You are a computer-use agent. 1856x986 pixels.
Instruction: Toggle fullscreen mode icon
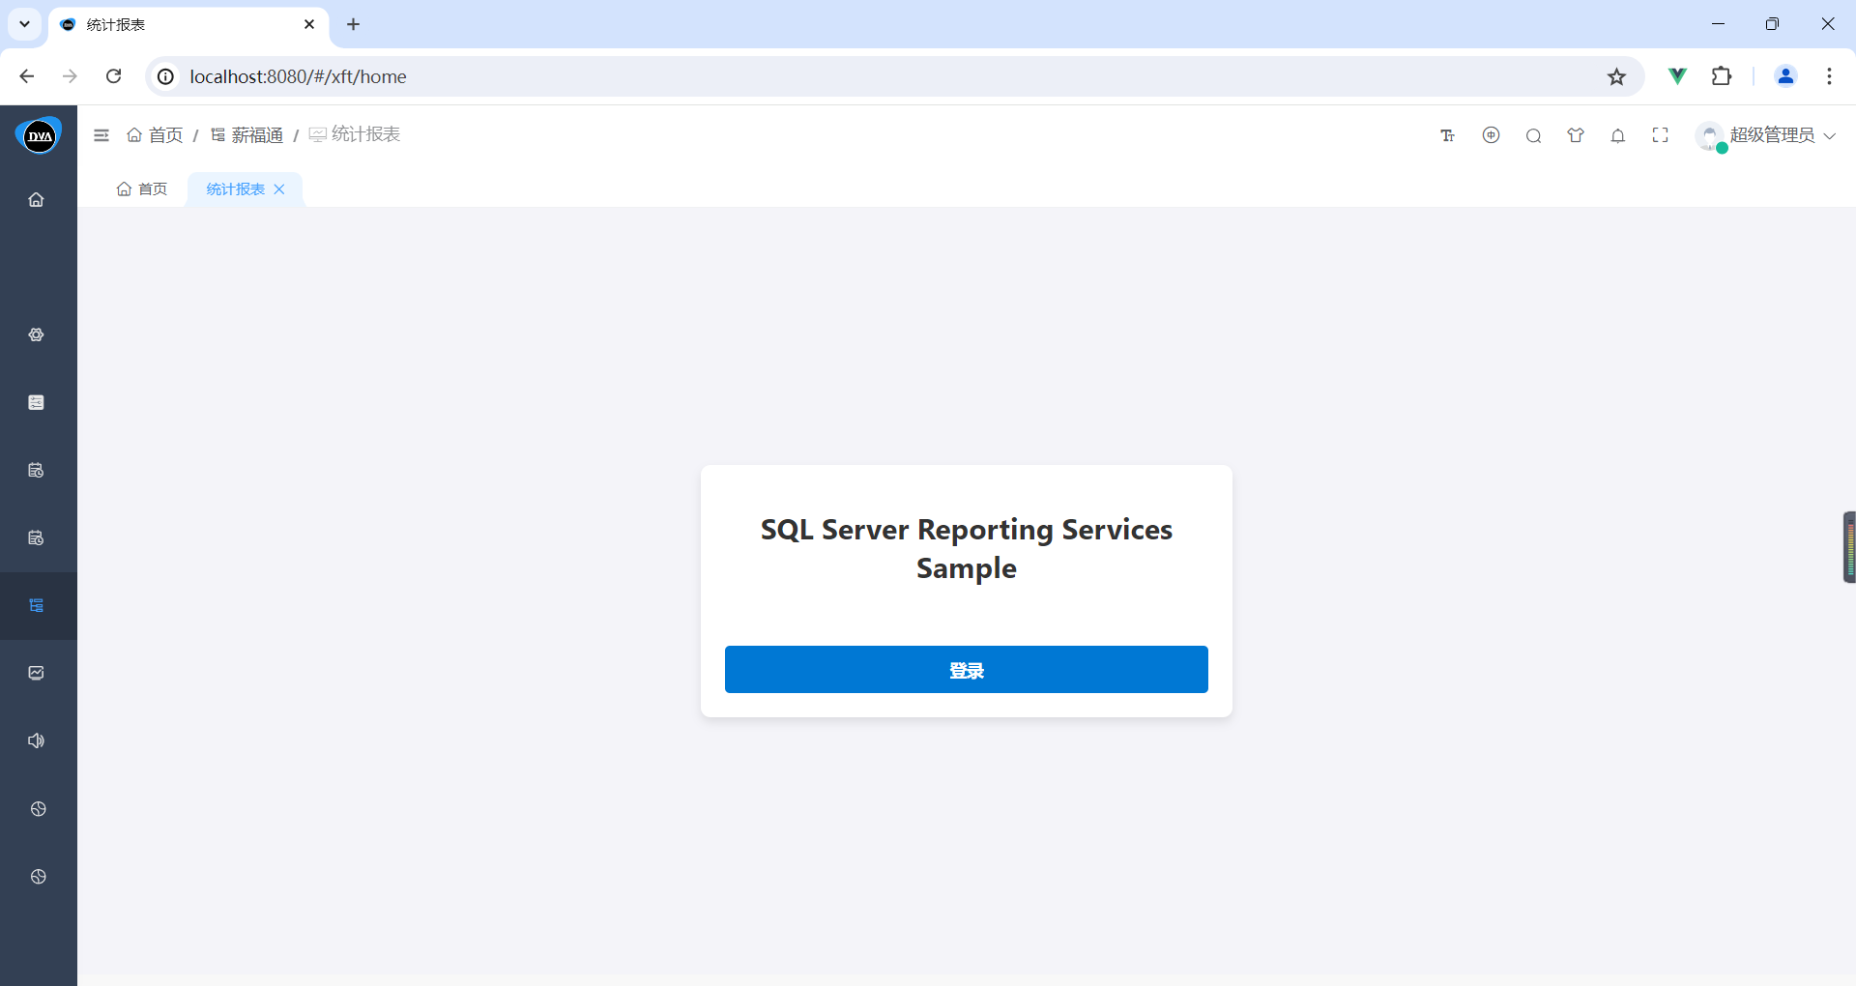click(x=1661, y=135)
